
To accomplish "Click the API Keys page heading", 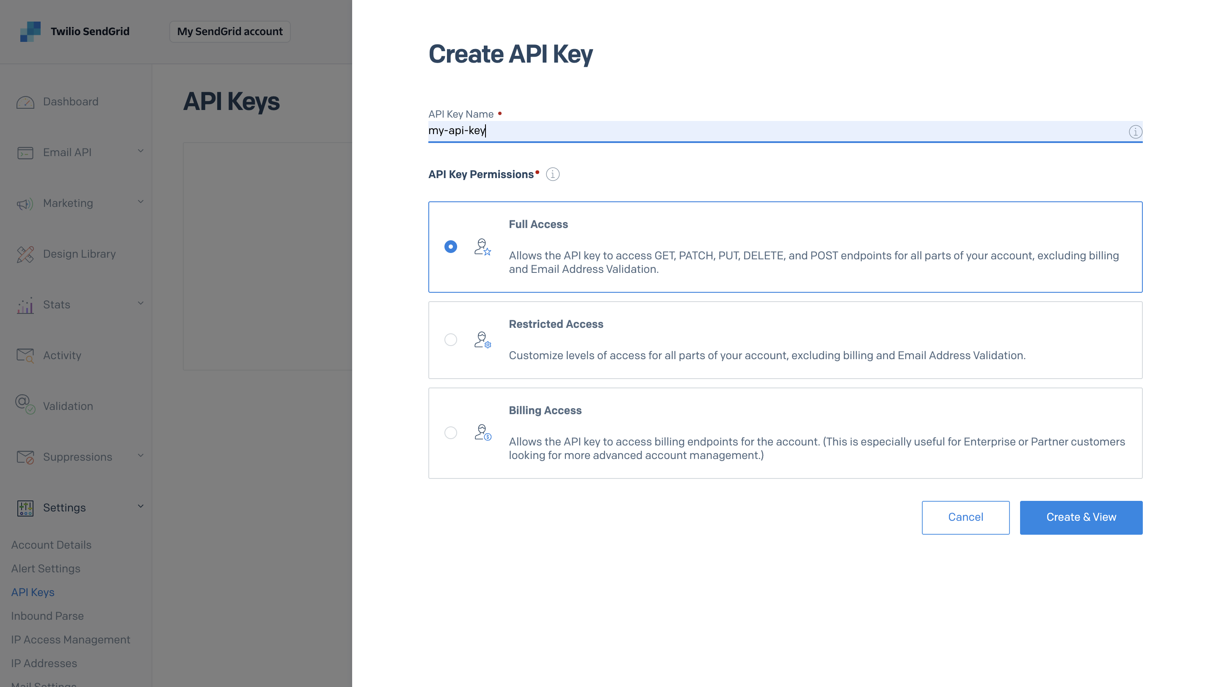I will 232,102.
